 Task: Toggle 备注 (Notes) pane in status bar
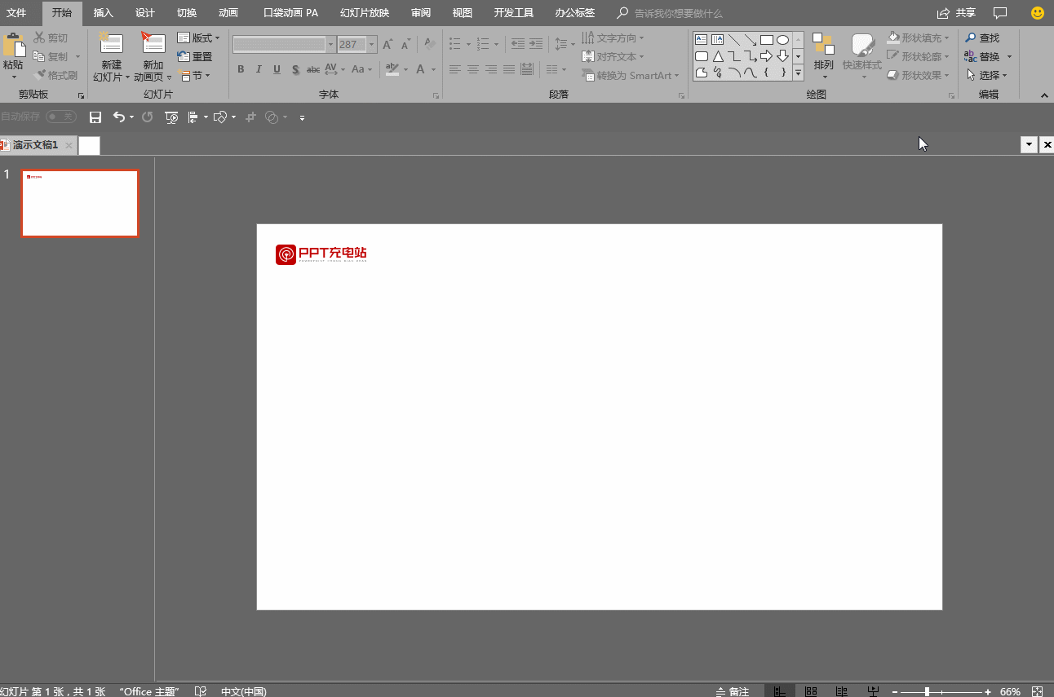click(733, 691)
